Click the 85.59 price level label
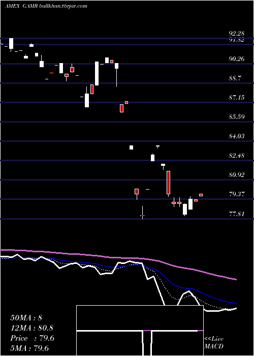254x356 pixels. click(x=237, y=117)
